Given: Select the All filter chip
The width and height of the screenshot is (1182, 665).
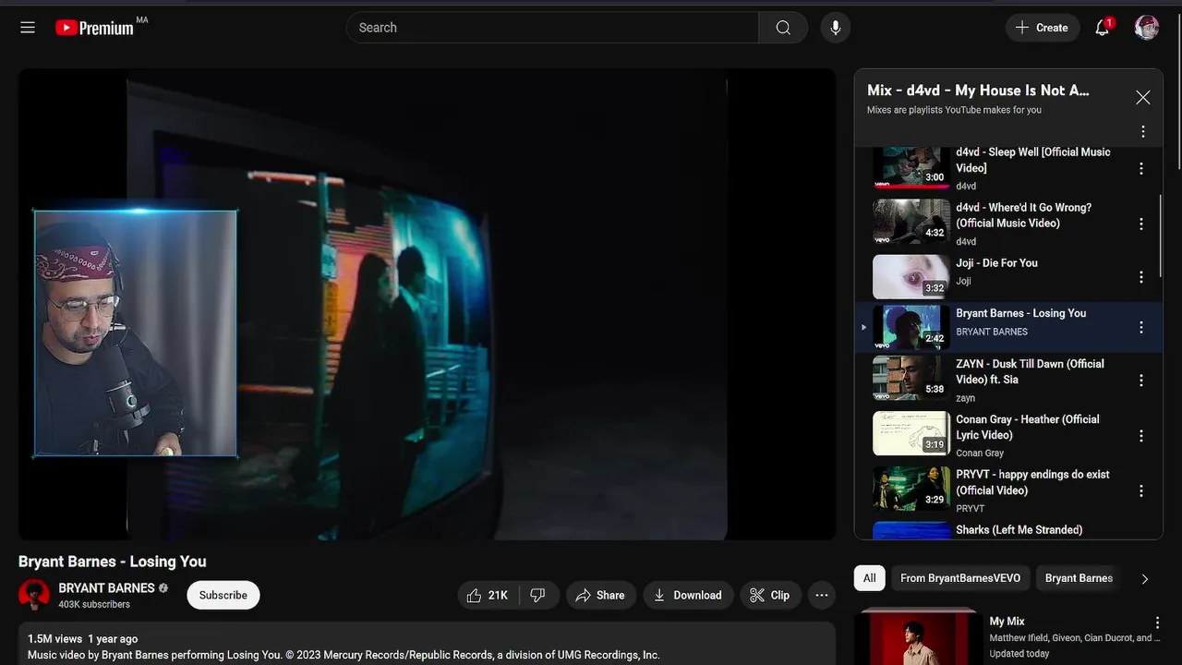Looking at the screenshot, I should [870, 578].
